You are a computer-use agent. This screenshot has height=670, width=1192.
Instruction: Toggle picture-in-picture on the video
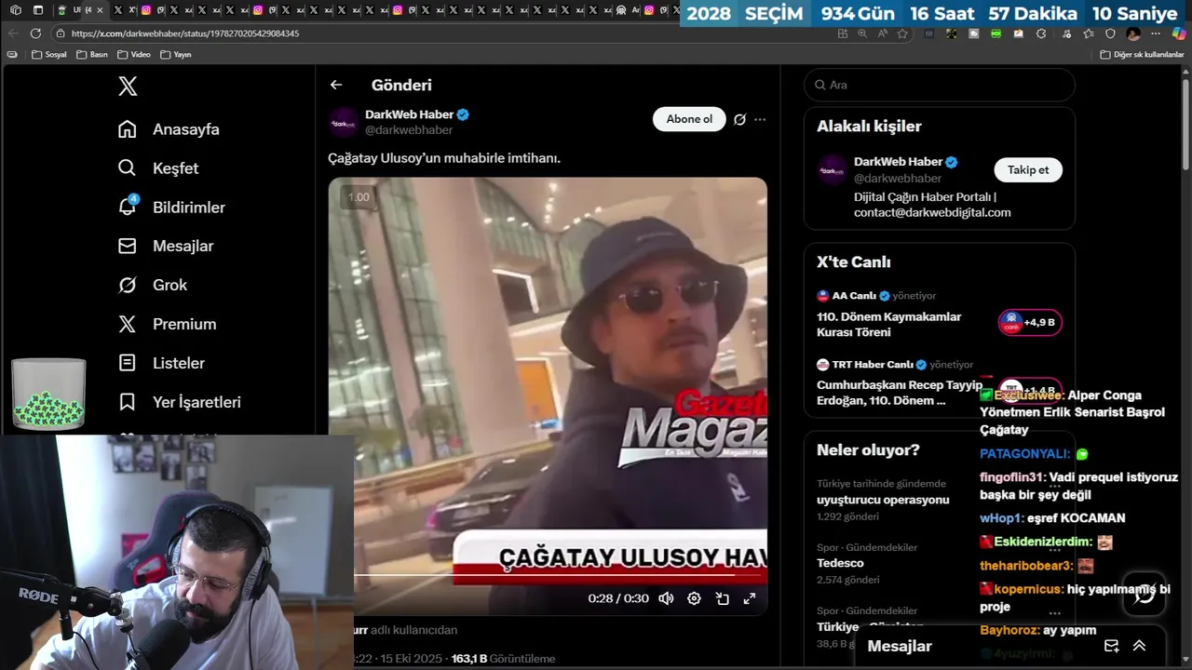pyautogui.click(x=722, y=598)
